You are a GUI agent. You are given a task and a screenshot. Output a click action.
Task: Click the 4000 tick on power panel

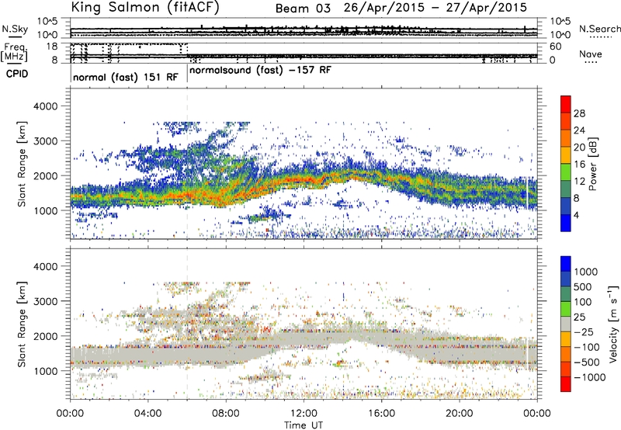click(45, 106)
